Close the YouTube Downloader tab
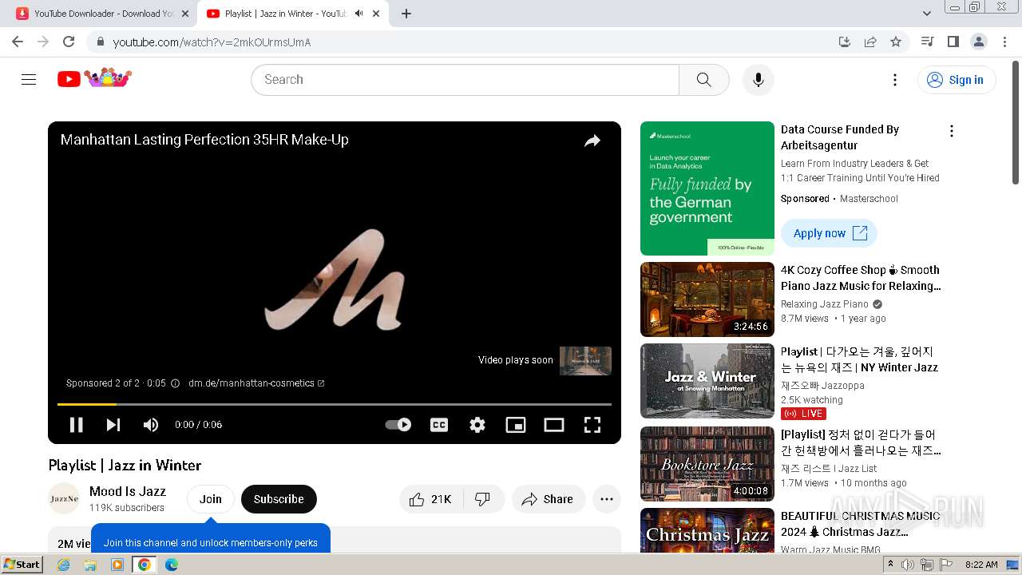 (x=185, y=14)
